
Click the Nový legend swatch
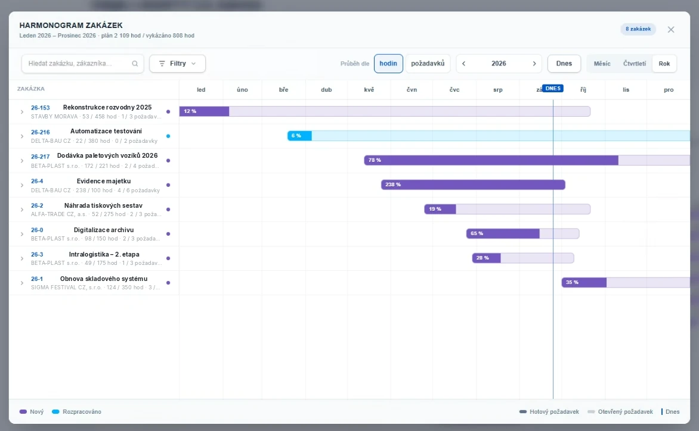pyautogui.click(x=23, y=412)
